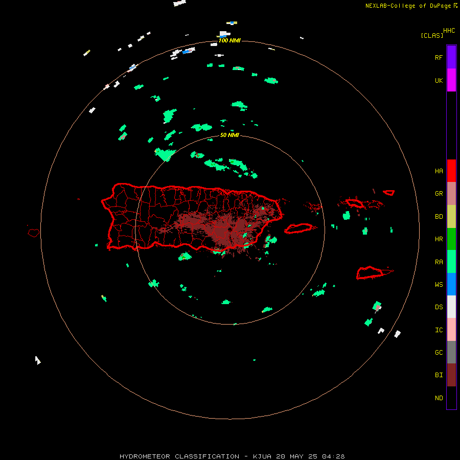Click the RF legend label
Viewport: 460px width, 460px height.
(x=439, y=57)
